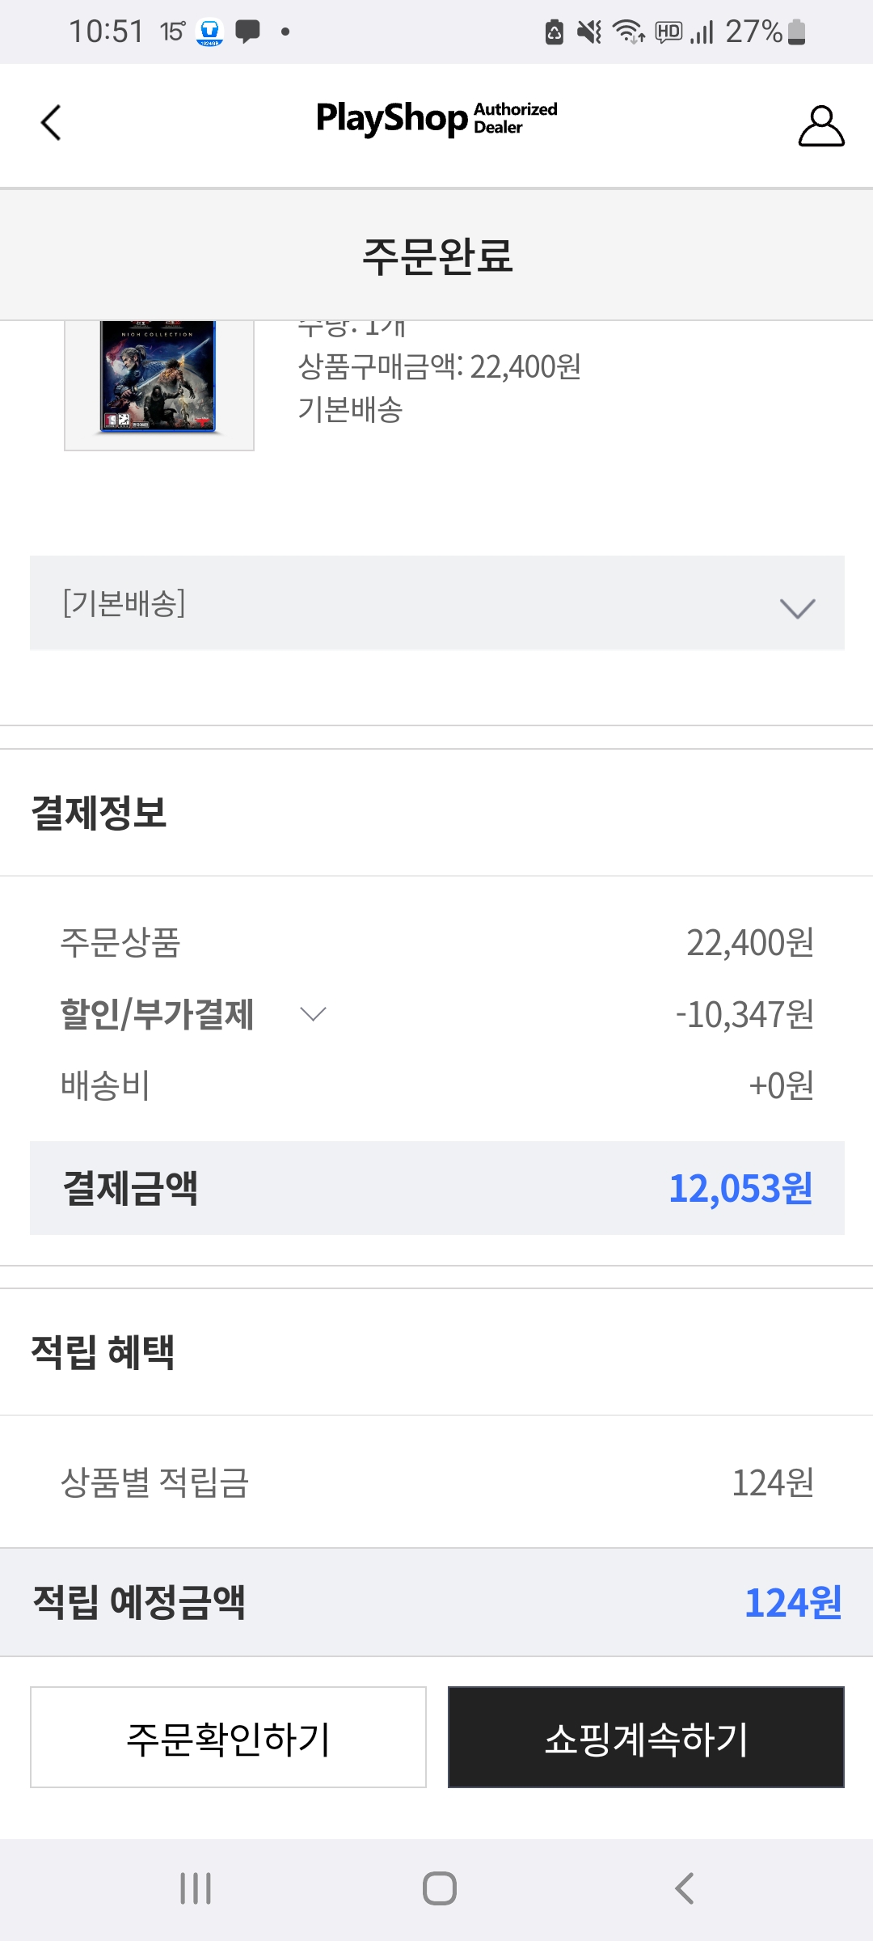Viewport: 873px width, 1941px height.
Task: Tap the 12,053원 payment amount
Action: (740, 1188)
